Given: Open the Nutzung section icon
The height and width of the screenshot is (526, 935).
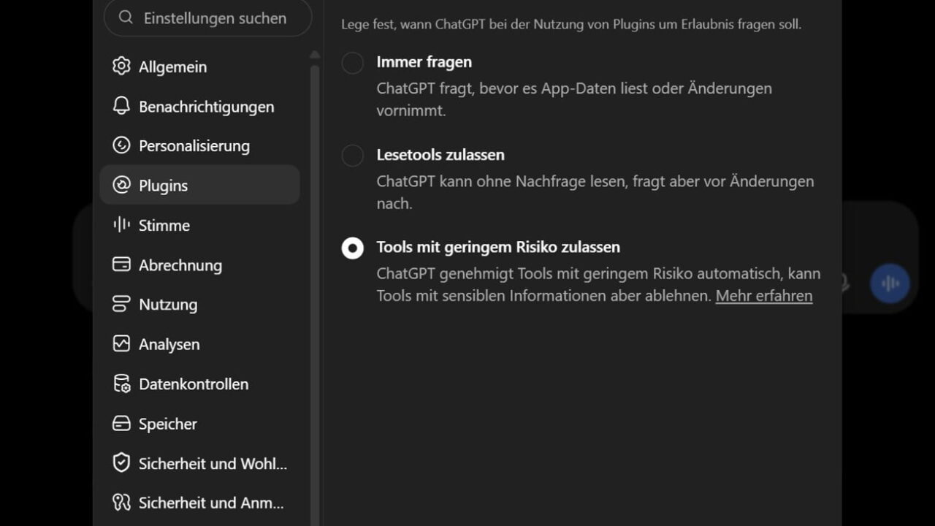Looking at the screenshot, I should [x=121, y=304].
